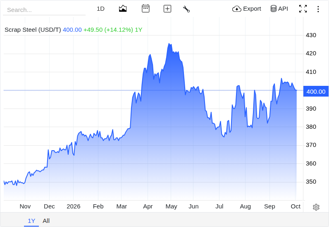Click the 2026 label on time axis
The height and width of the screenshot is (227, 329).
[74, 206]
